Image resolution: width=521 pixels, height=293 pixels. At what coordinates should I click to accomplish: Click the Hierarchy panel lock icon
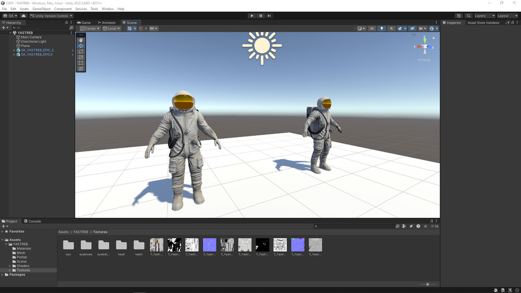pyautogui.click(x=66, y=23)
